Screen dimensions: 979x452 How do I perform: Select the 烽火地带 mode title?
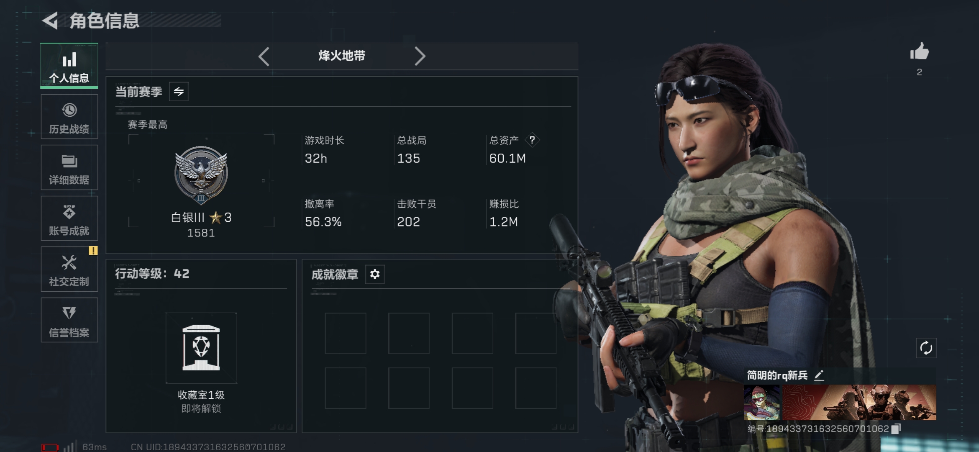point(342,56)
